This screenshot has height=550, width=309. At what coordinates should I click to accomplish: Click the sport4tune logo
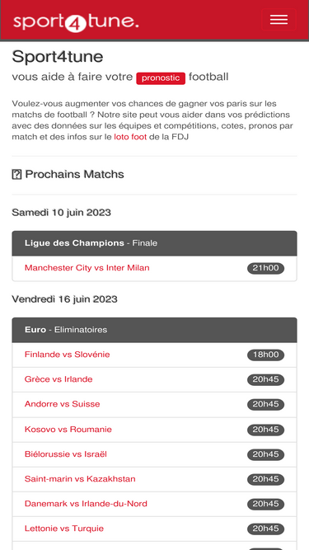coord(76,21)
